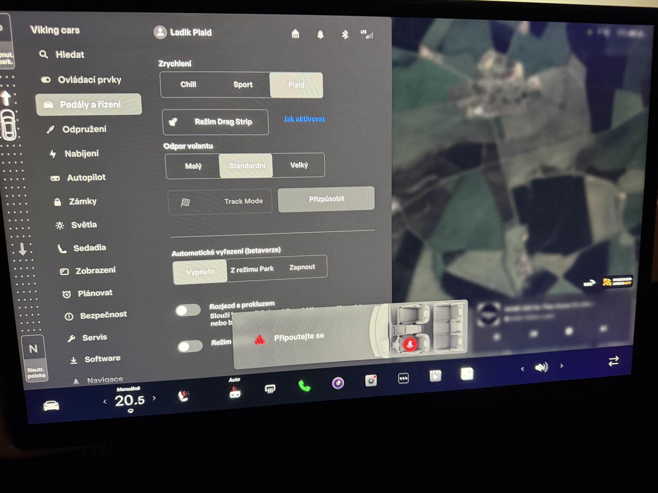Tap the red seatbelt indicator on seat diagram

(x=410, y=344)
